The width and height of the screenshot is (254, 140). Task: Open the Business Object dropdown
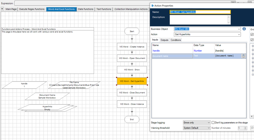pyautogui.click(x=238, y=29)
